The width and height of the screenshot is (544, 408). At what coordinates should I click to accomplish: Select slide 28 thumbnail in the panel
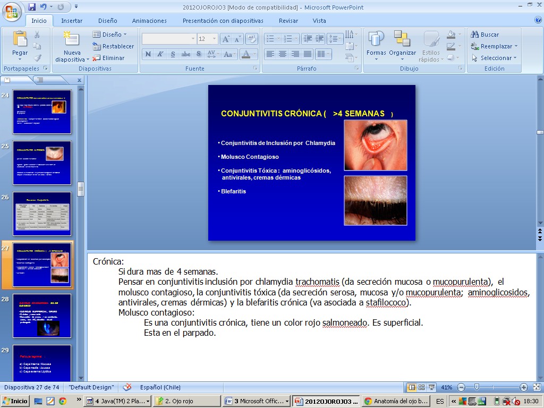42,316
